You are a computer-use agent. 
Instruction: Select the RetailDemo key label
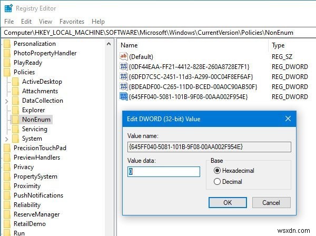[x=29, y=224]
